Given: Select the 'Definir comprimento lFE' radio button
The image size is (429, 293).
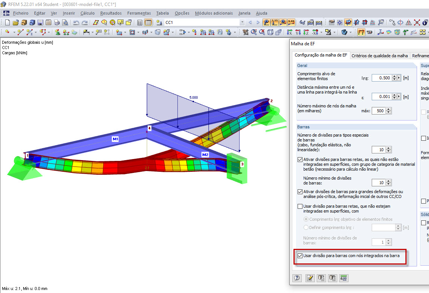Looking at the screenshot, I should [306, 228].
